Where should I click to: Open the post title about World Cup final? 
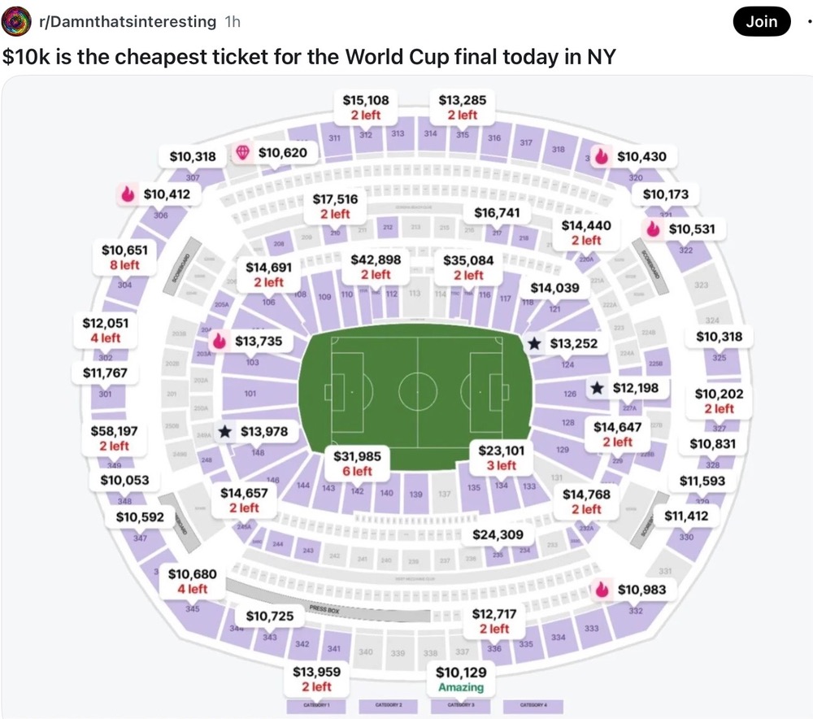pyautogui.click(x=309, y=57)
